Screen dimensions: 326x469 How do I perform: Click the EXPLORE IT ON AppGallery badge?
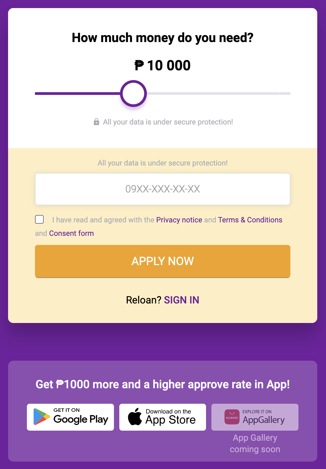[x=255, y=417]
